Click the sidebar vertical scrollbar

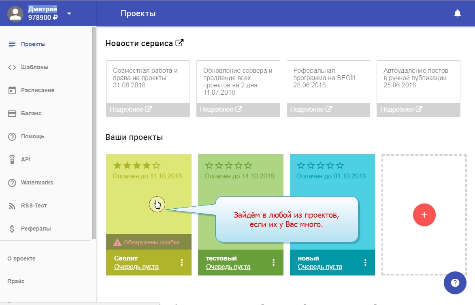point(94,133)
